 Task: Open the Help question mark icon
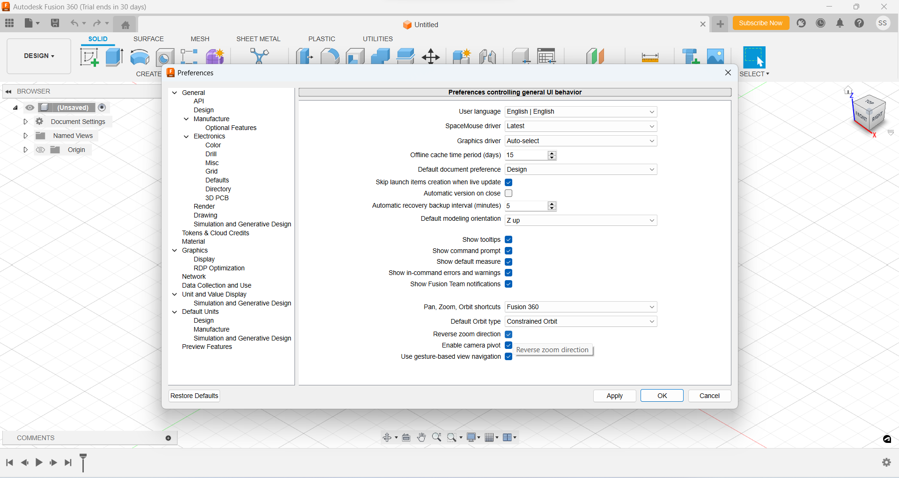coord(859,23)
